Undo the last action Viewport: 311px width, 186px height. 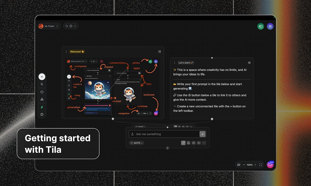point(67,26)
